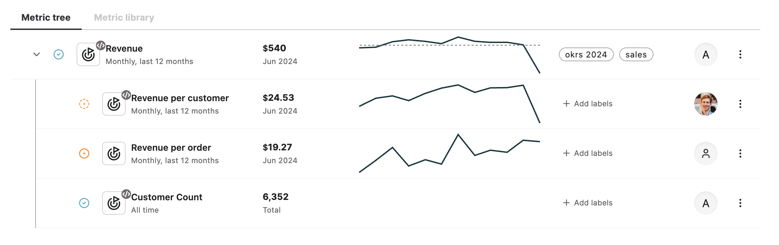Screen dimensions: 779x245
Task: Click the Revenue metric target icon
Action: pos(88,54)
